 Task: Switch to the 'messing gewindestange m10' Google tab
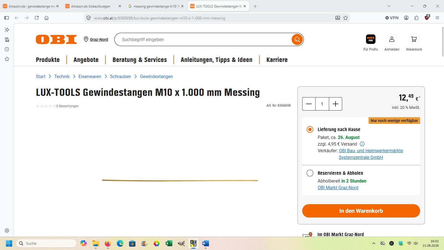click(156, 6)
